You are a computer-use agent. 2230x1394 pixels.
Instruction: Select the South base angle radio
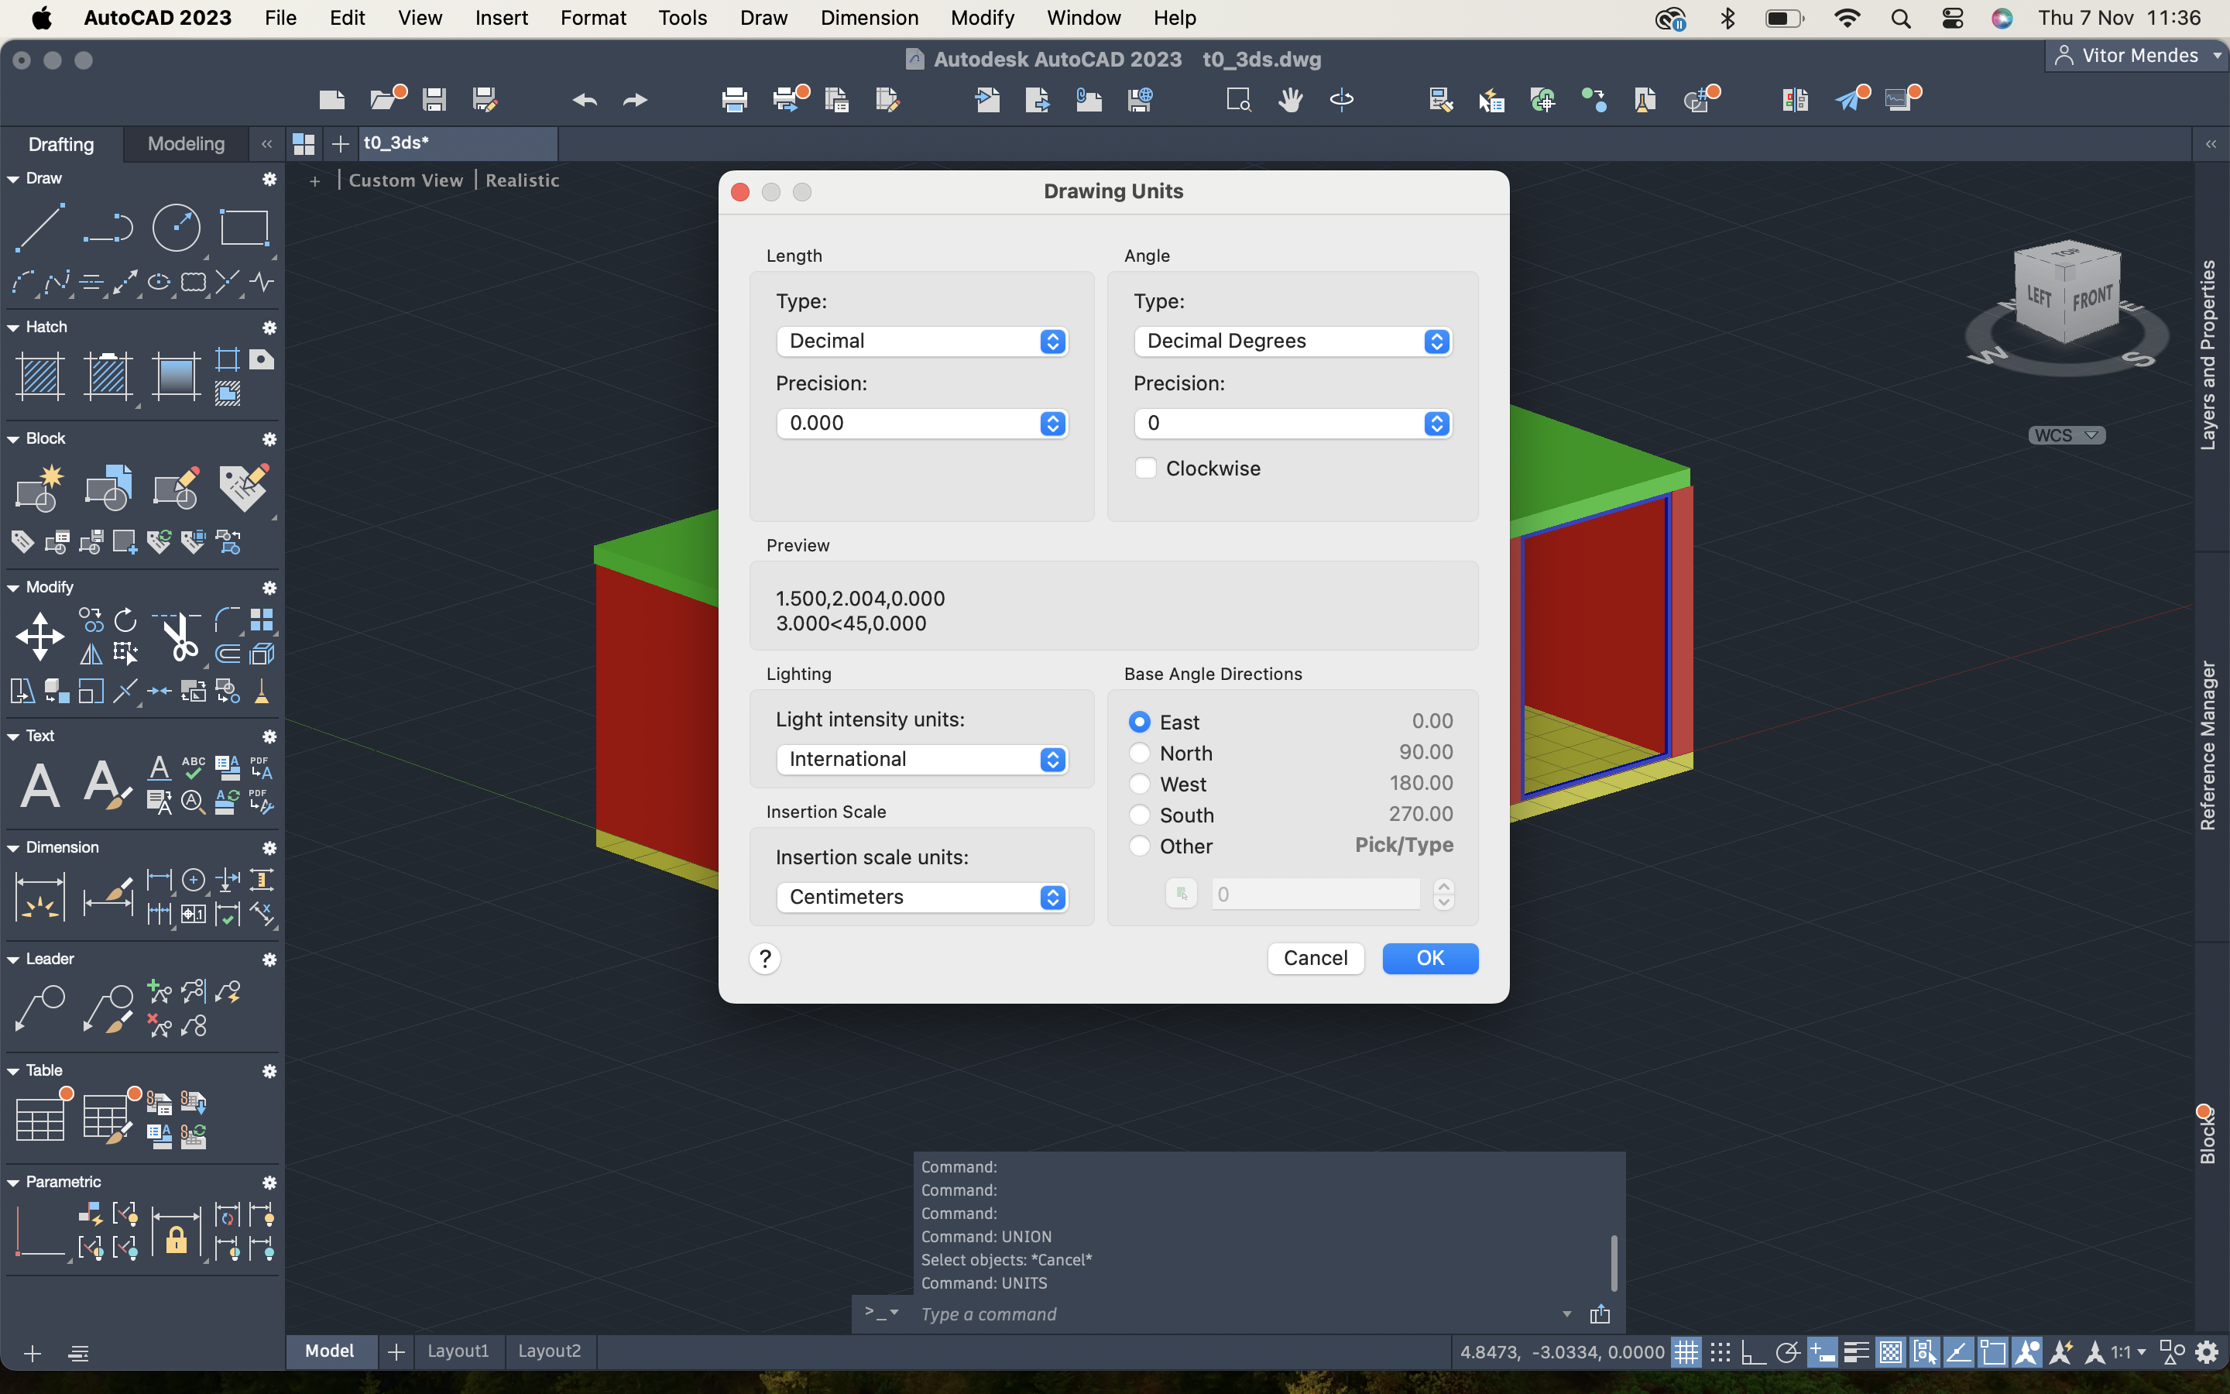pos(1140,815)
